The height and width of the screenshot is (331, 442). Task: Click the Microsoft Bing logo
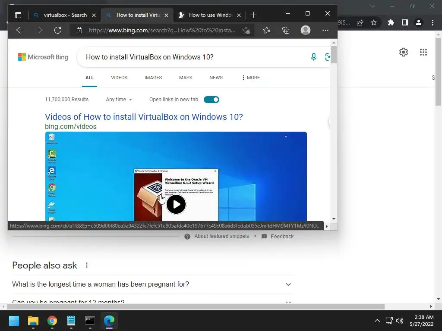tap(43, 57)
